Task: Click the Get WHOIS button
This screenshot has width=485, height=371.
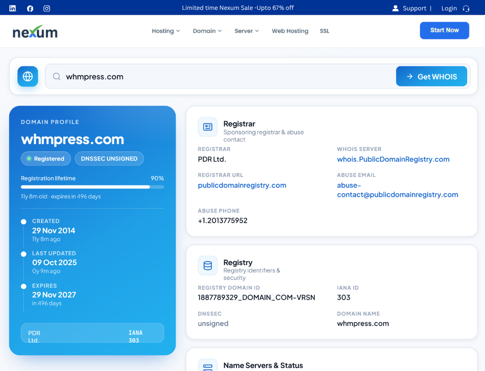Action: (432, 76)
